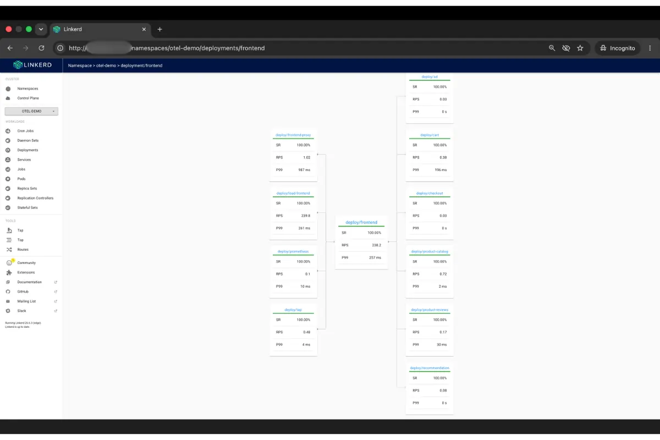This screenshot has height=440, width=660.
Task: Open the deploy/product-catalog node link
Action: 430,251
